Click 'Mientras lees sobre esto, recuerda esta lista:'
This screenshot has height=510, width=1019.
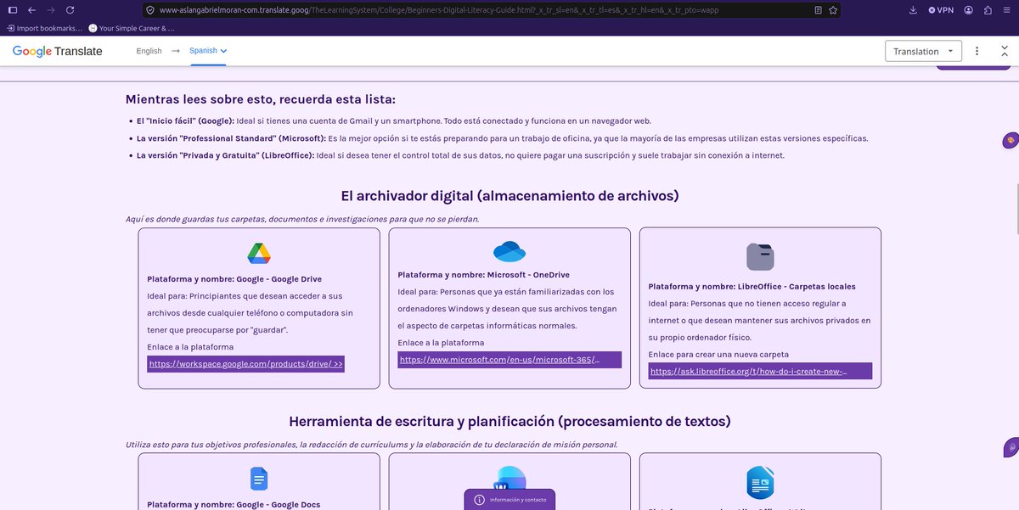pos(261,99)
